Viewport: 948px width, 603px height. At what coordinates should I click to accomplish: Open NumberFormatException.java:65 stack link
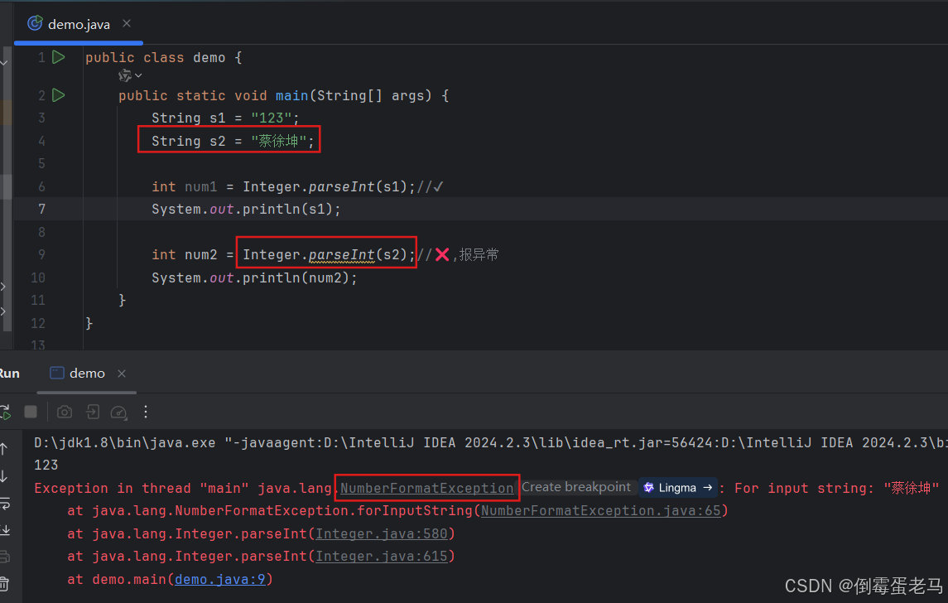pos(601,511)
